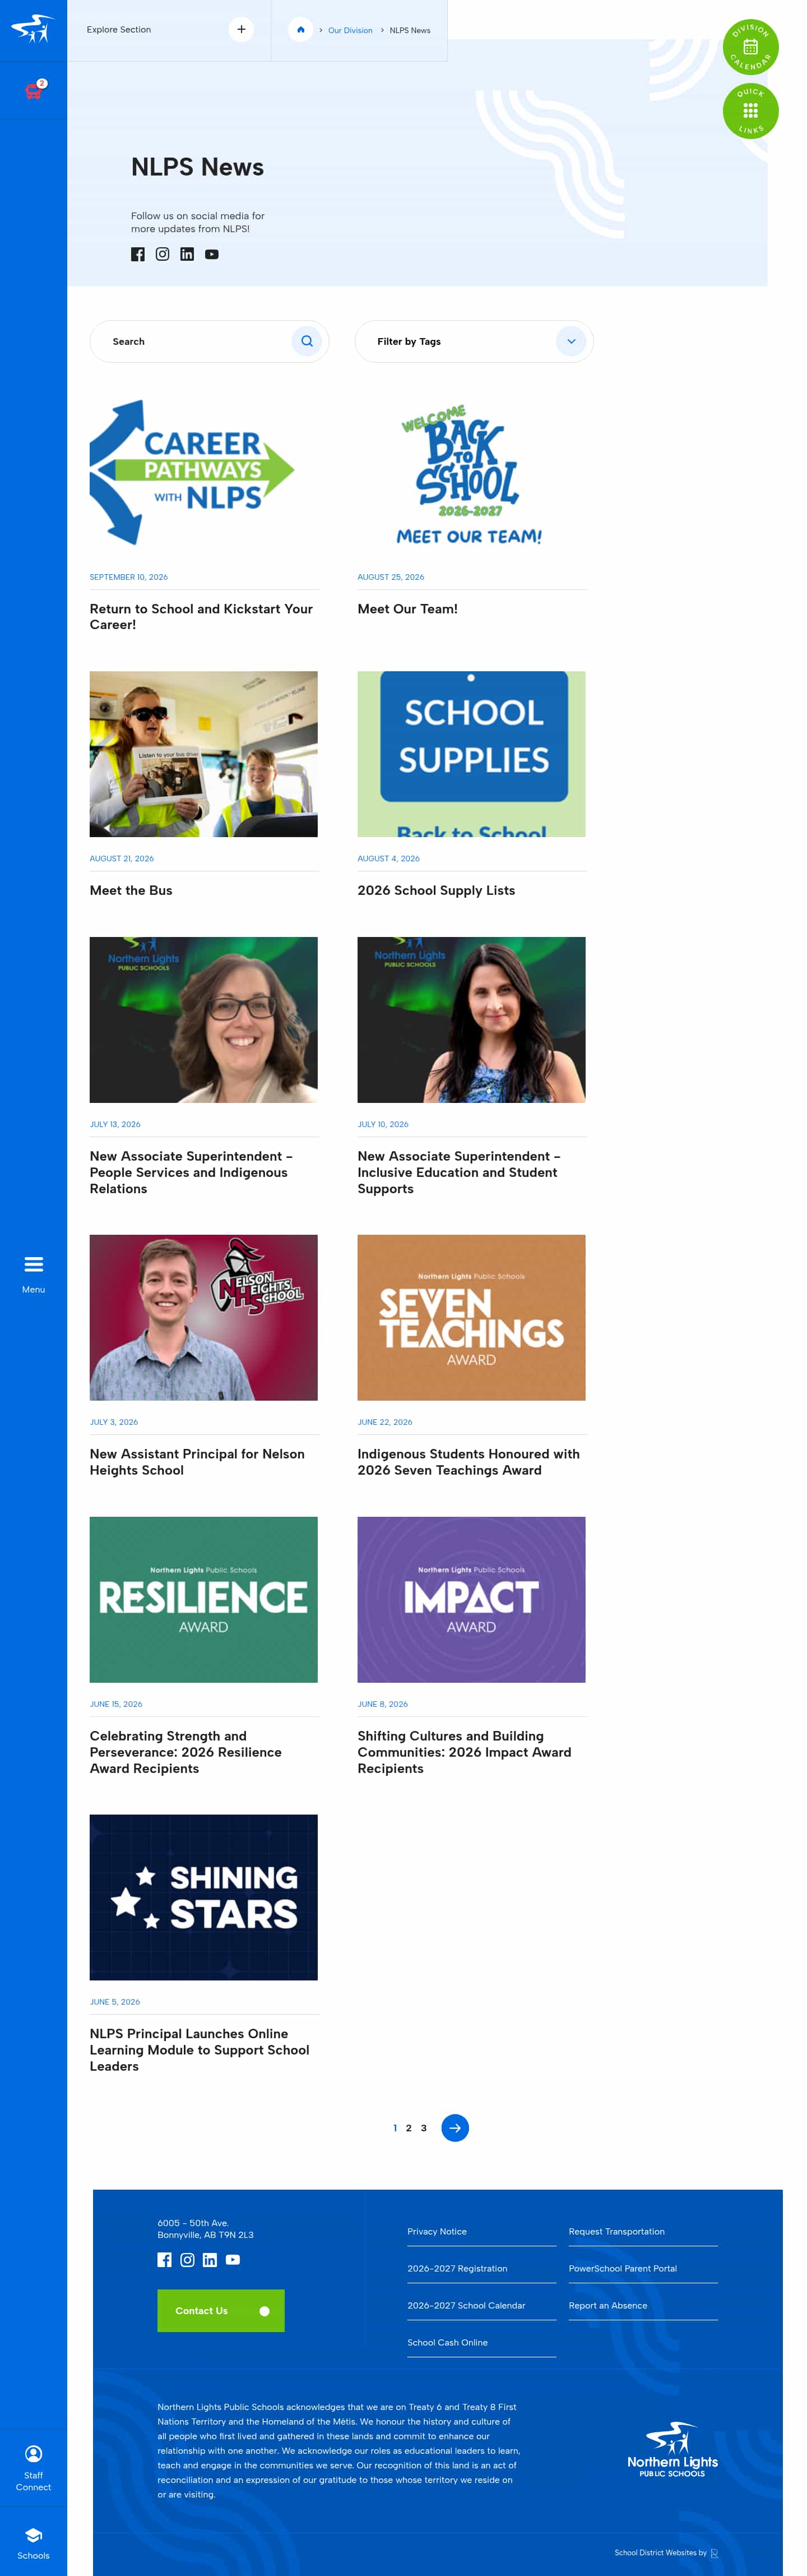Open the Nelson Heights assistant principal photo
Screen dimensions: 807x2576
coord(204,1317)
